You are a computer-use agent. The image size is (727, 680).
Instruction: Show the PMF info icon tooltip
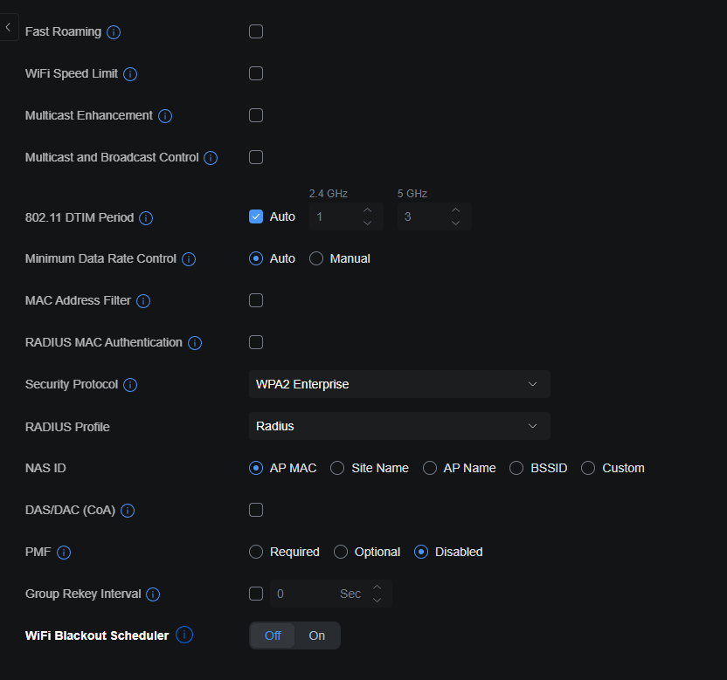[64, 553]
